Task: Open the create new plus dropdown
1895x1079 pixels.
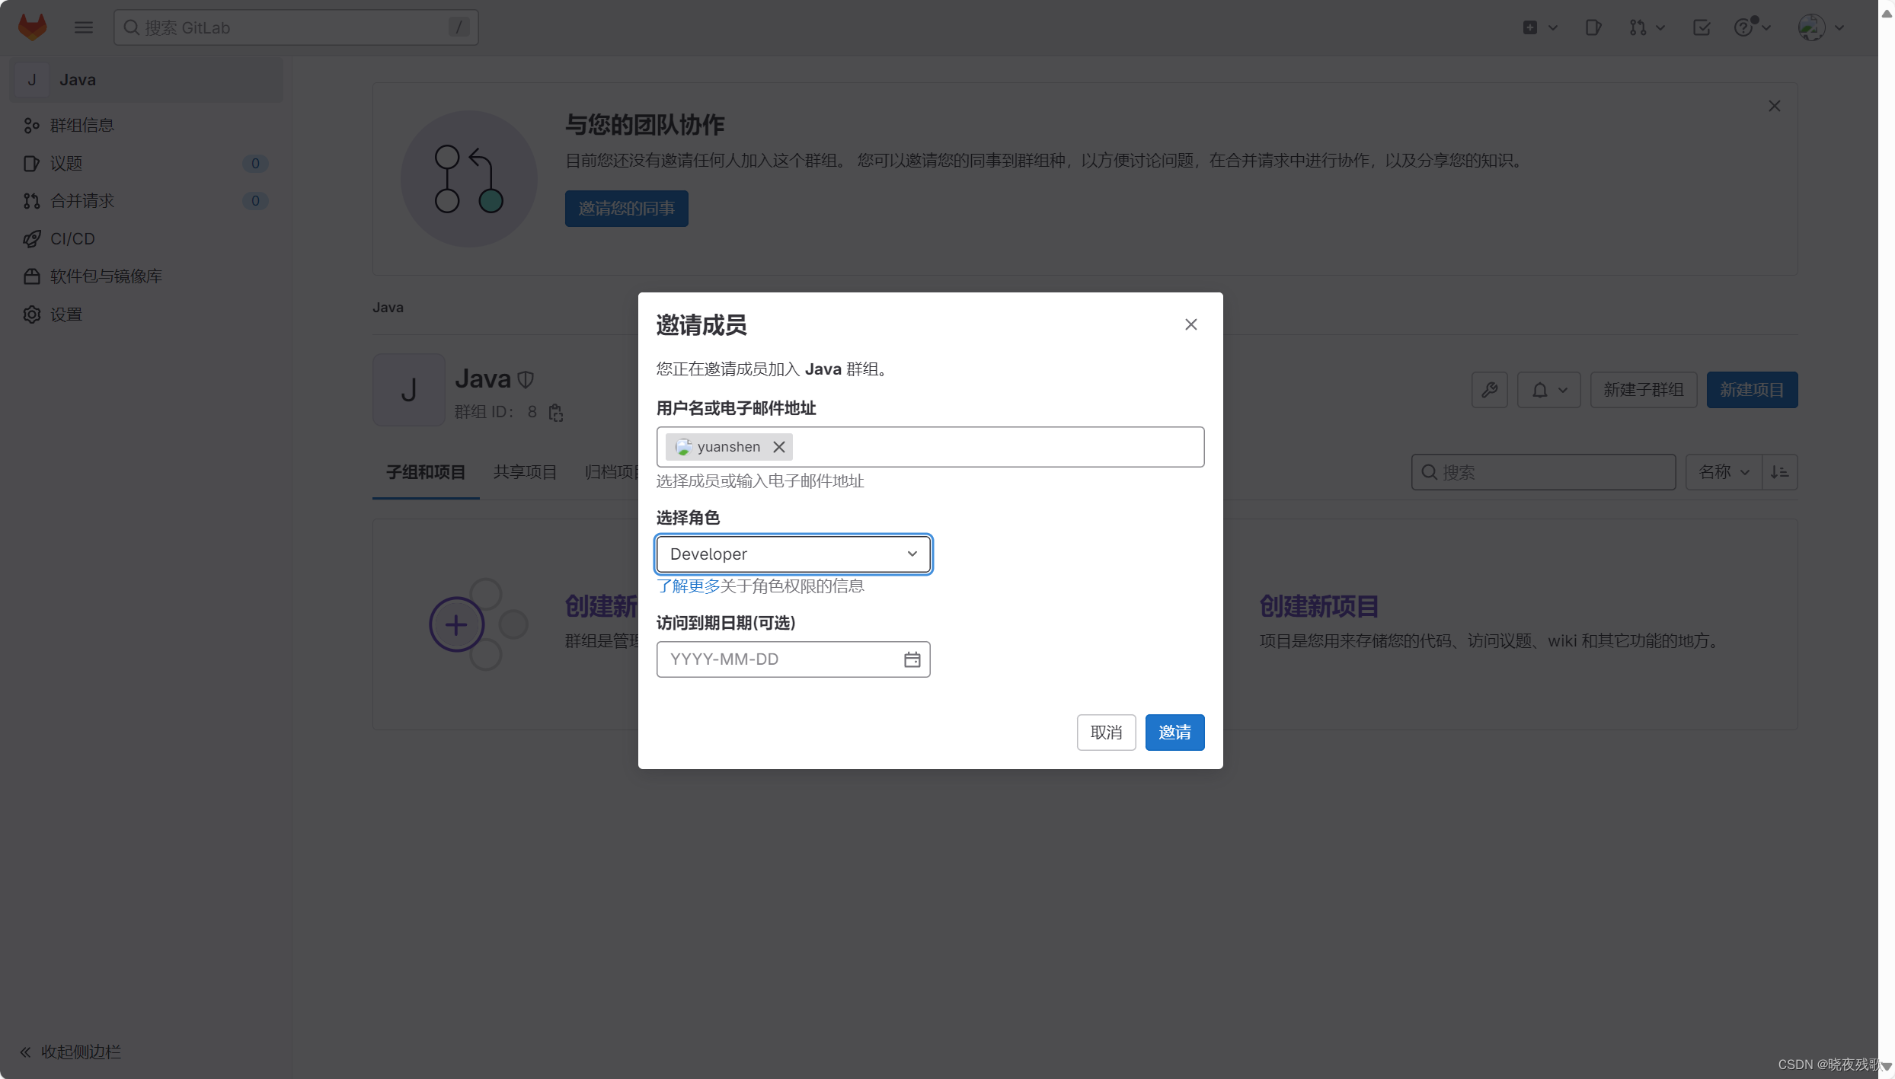Action: tap(1539, 27)
